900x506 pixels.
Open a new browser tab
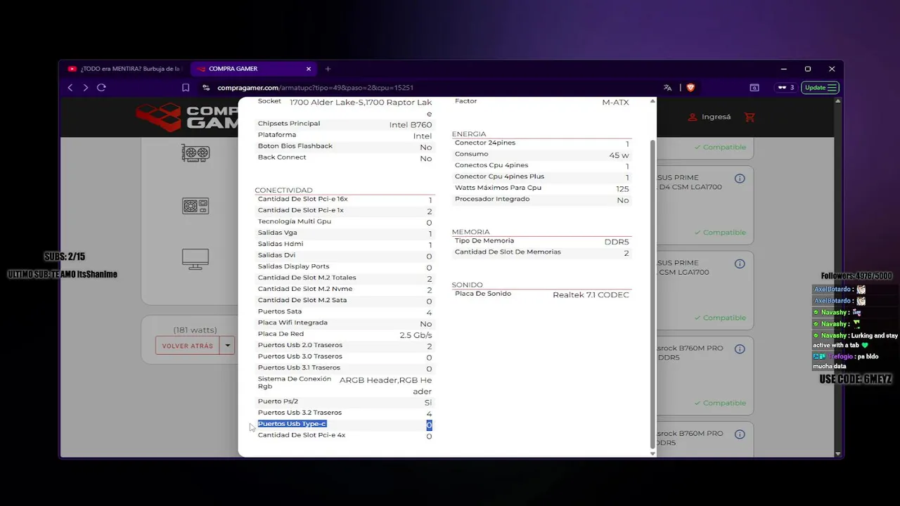[x=328, y=69]
